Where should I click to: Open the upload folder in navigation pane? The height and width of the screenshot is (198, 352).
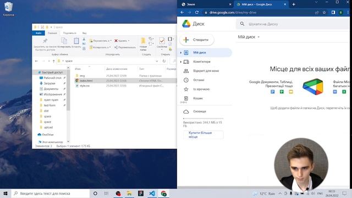coord(48,127)
